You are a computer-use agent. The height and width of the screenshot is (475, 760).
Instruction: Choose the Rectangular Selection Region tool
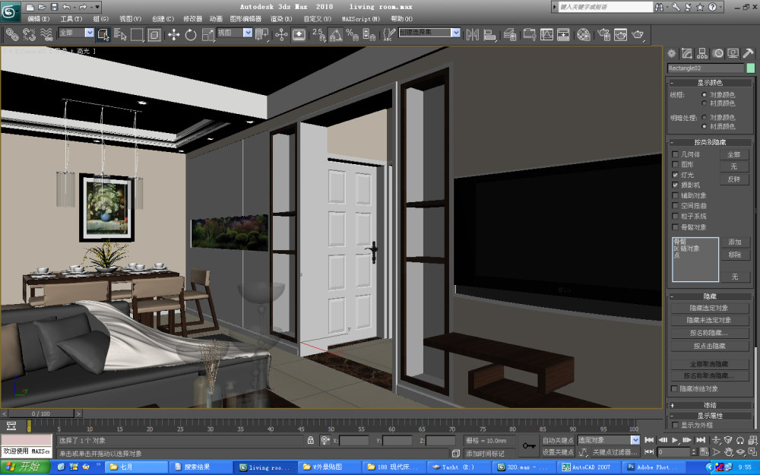point(137,34)
